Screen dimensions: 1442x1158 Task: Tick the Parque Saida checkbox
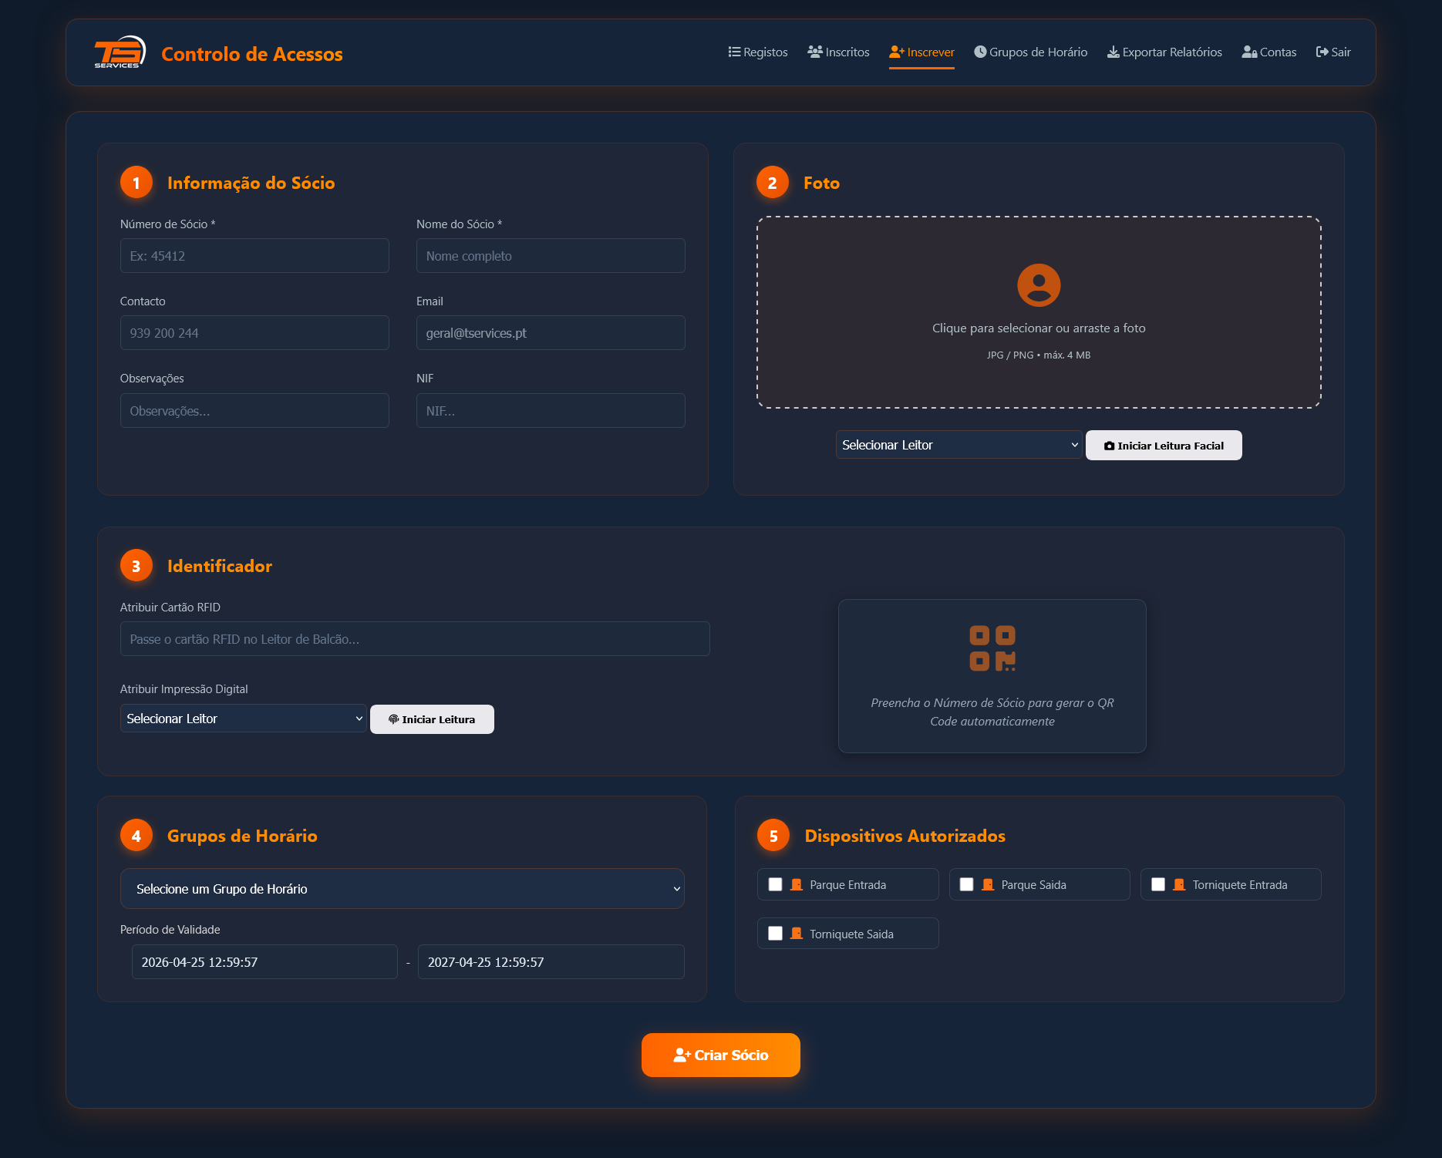[967, 885]
